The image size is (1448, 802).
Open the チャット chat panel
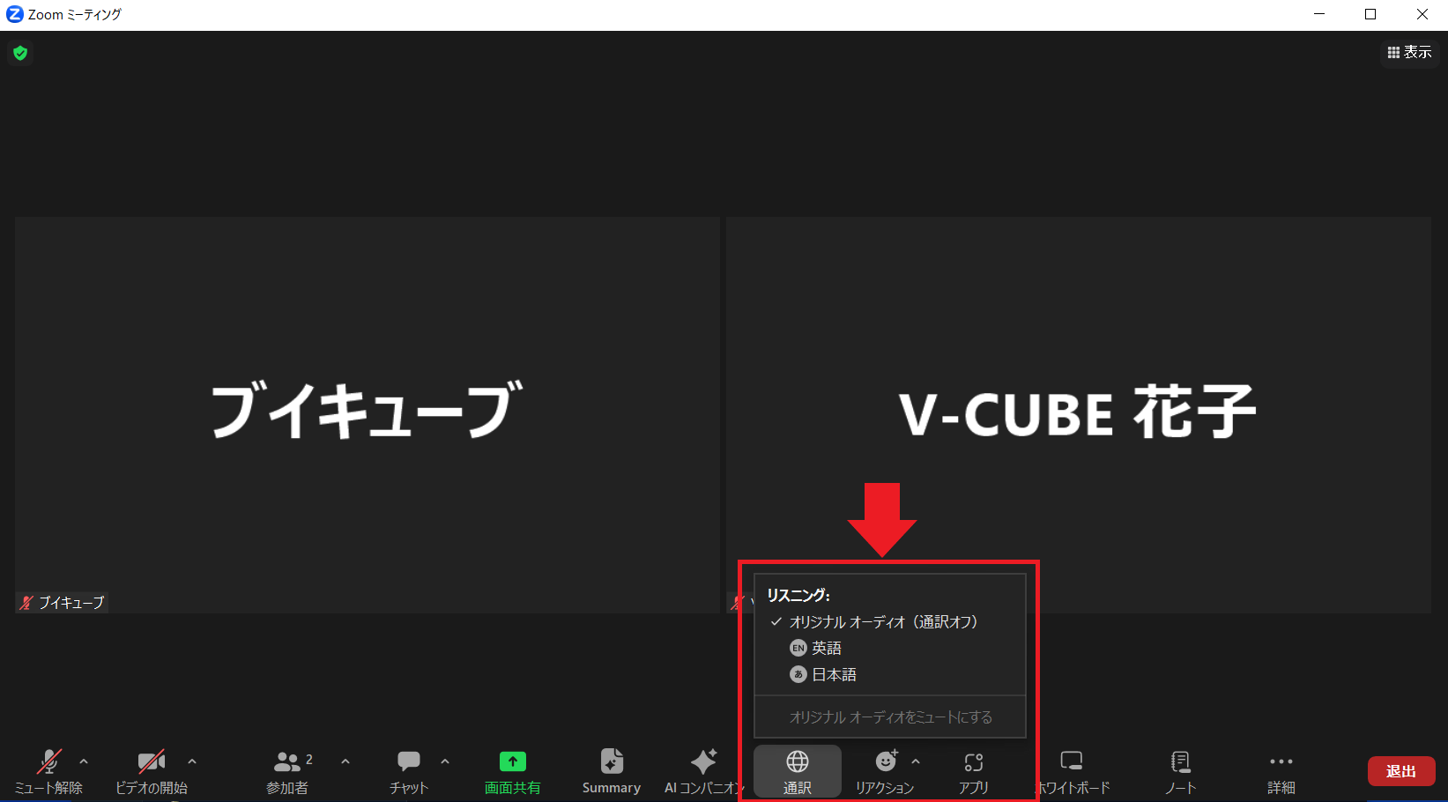[409, 772]
